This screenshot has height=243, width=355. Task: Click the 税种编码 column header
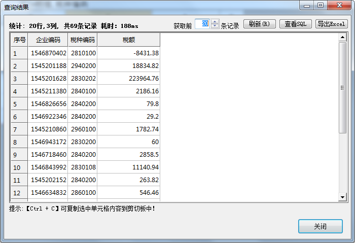82,40
